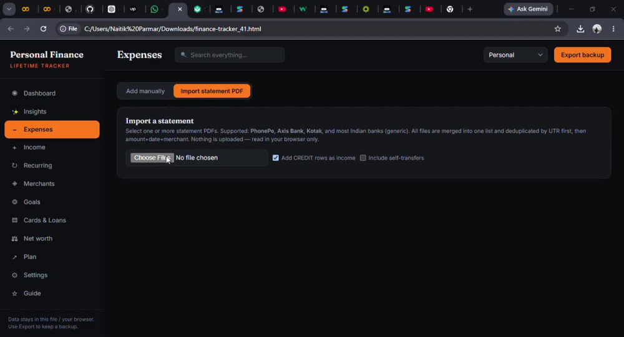This screenshot has width=624, height=337.
Task: Click the Plan arrow icon
Action: point(15,257)
